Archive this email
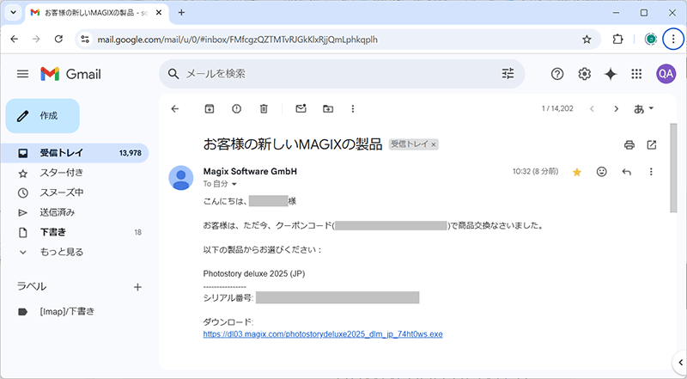 click(x=210, y=109)
